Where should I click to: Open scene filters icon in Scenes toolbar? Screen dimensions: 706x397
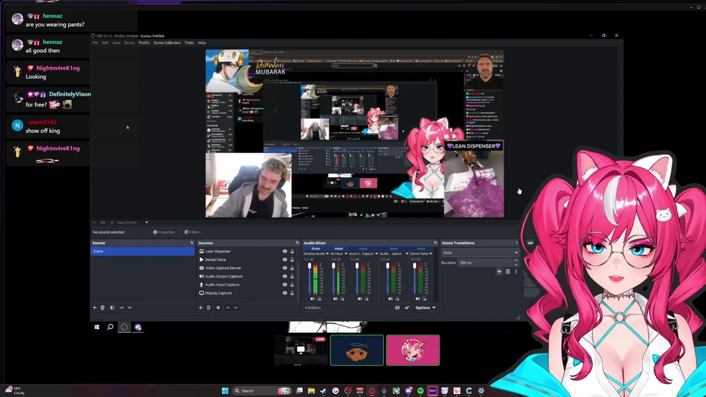112,308
